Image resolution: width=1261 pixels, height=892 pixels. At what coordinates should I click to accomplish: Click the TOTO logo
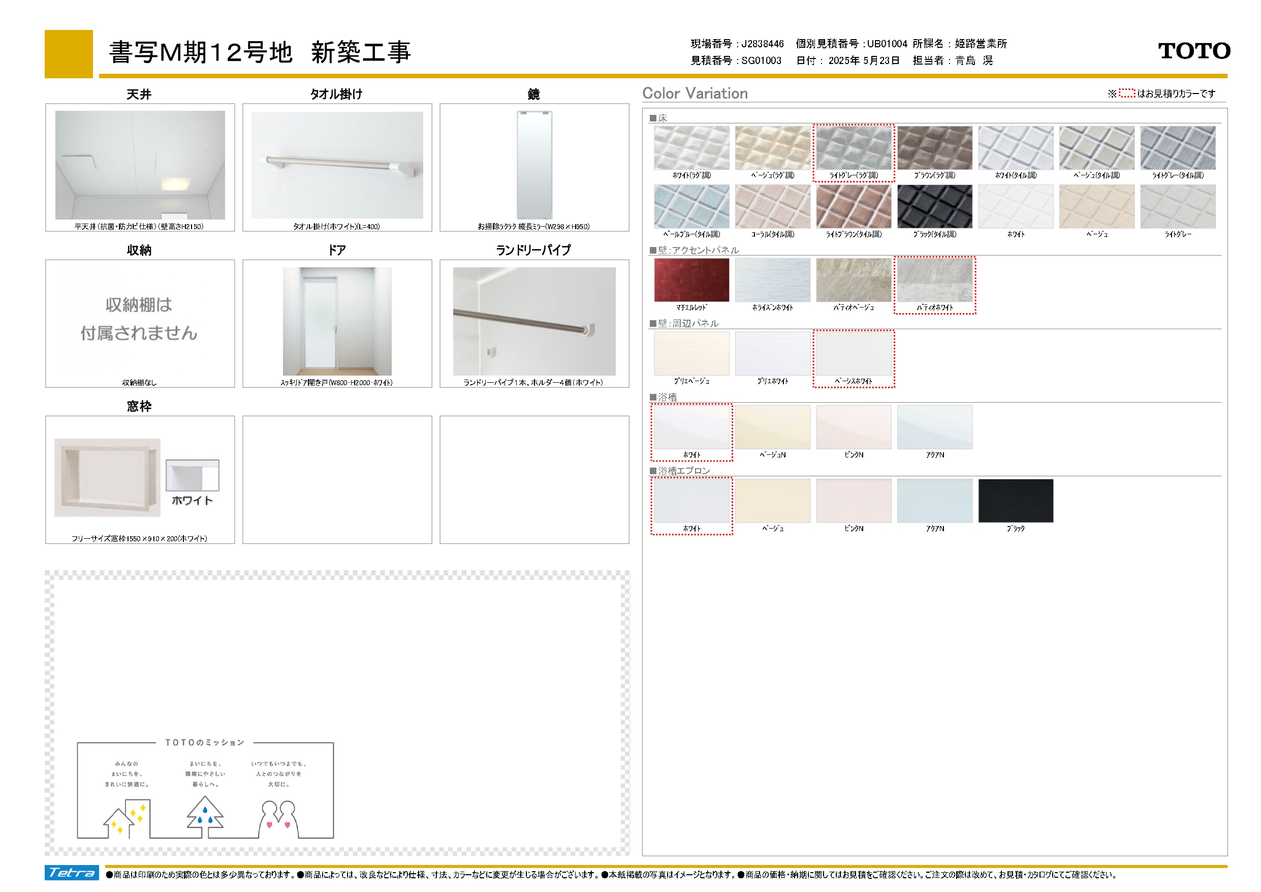tap(1193, 51)
